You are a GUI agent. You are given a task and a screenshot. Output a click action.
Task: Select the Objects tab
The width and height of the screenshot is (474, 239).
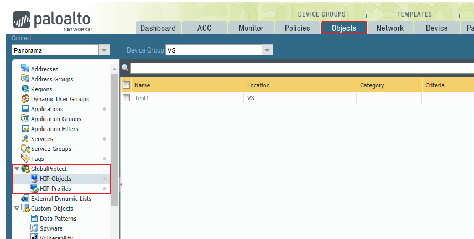point(344,28)
